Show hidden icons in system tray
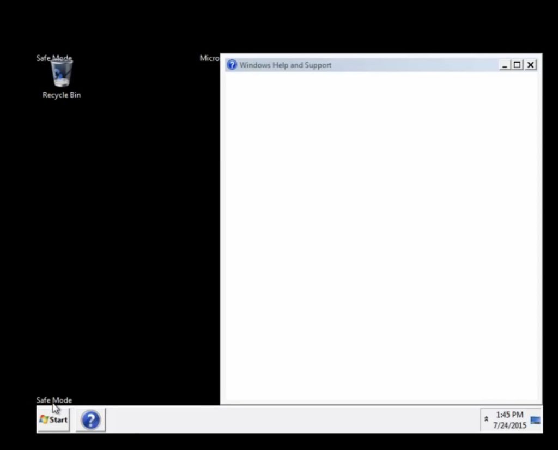Screen dimensions: 558x450 486,419
